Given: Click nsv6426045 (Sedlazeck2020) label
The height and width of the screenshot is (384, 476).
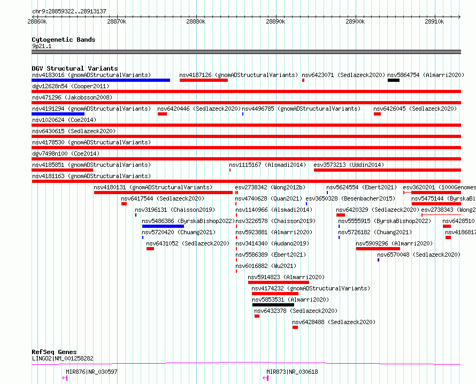Looking at the screenshot, I should click(415, 109).
